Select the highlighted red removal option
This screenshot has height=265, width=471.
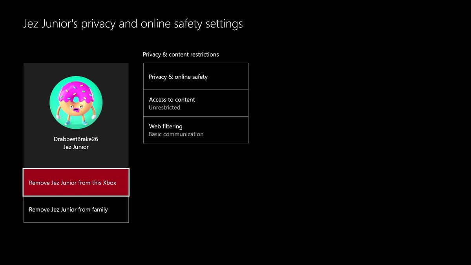tap(76, 182)
